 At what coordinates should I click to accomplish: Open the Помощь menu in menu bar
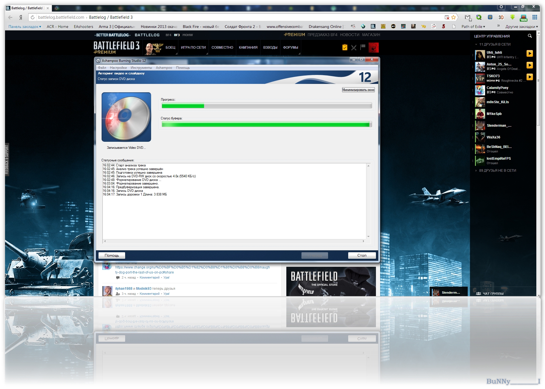pos(183,68)
